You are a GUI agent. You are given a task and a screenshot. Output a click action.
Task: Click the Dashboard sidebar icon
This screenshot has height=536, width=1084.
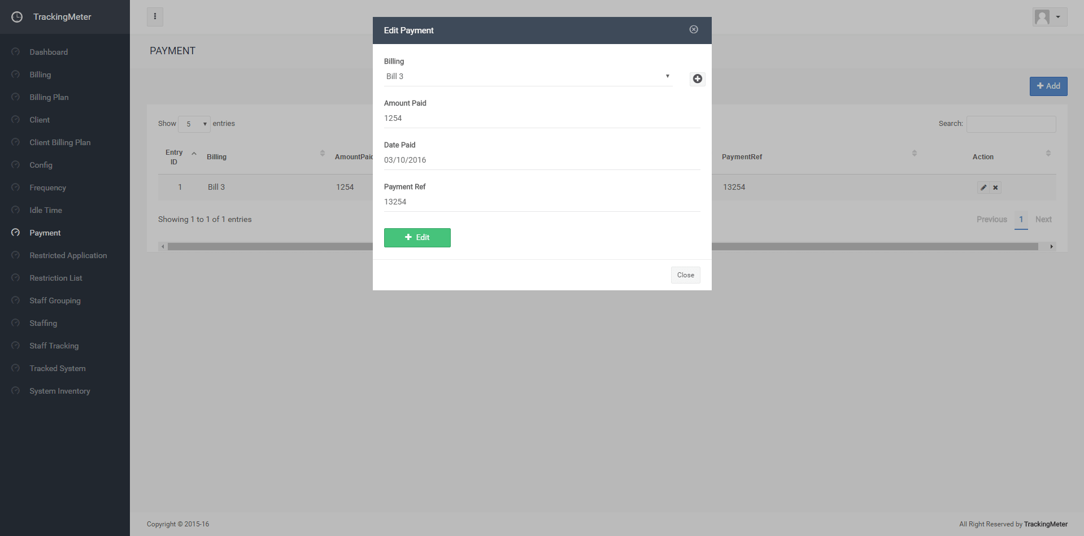[15, 52]
